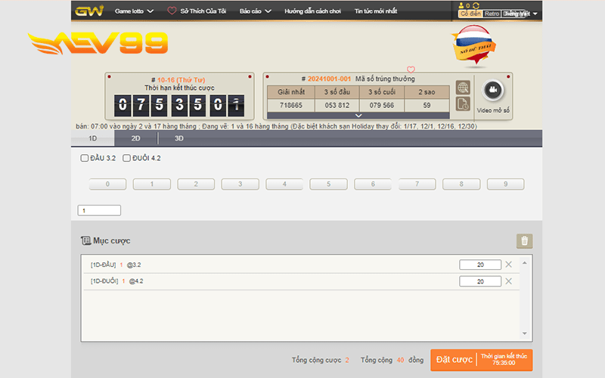Screen dimensions: 605x378
Task: Click the 1D-ĐẦU bet amount field
Action: pyautogui.click(x=480, y=265)
